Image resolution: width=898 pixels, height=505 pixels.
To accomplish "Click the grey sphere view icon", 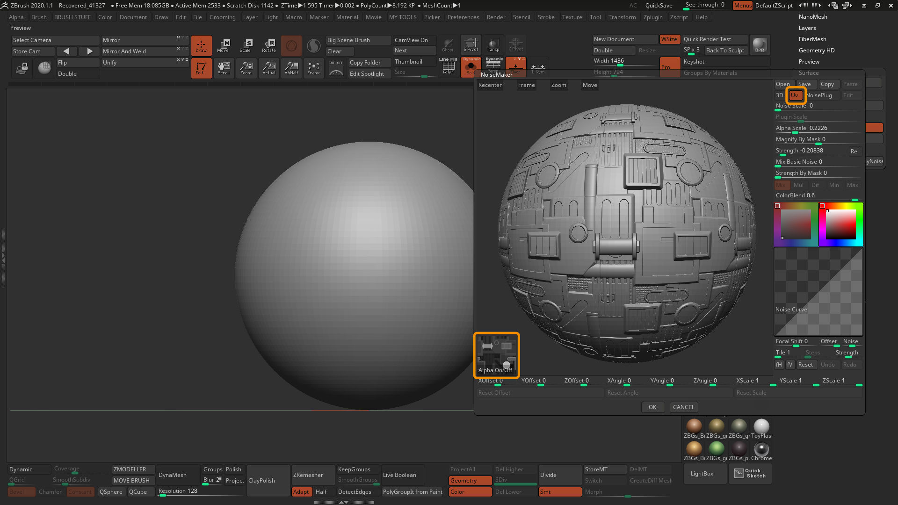I will coord(44,68).
